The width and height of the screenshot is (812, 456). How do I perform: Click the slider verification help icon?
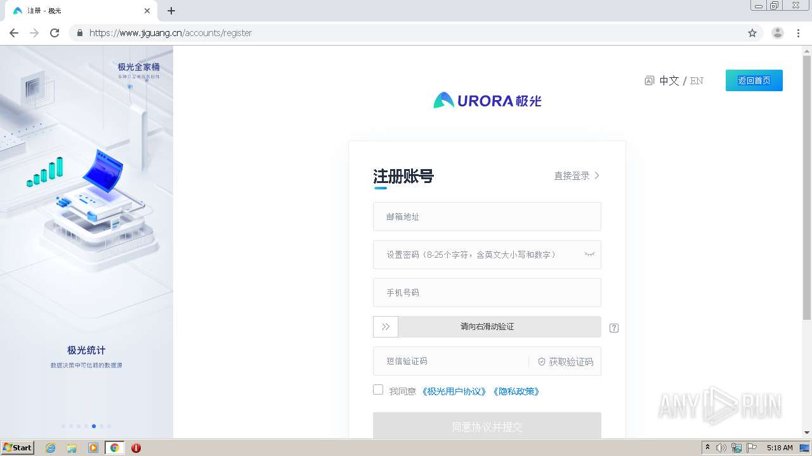[613, 327]
